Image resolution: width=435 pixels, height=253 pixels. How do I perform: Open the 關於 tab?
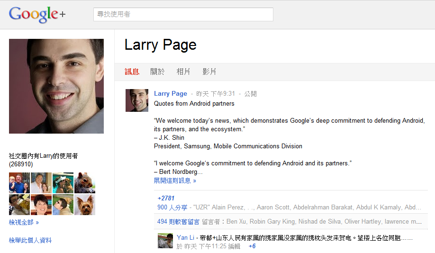pyautogui.click(x=157, y=72)
